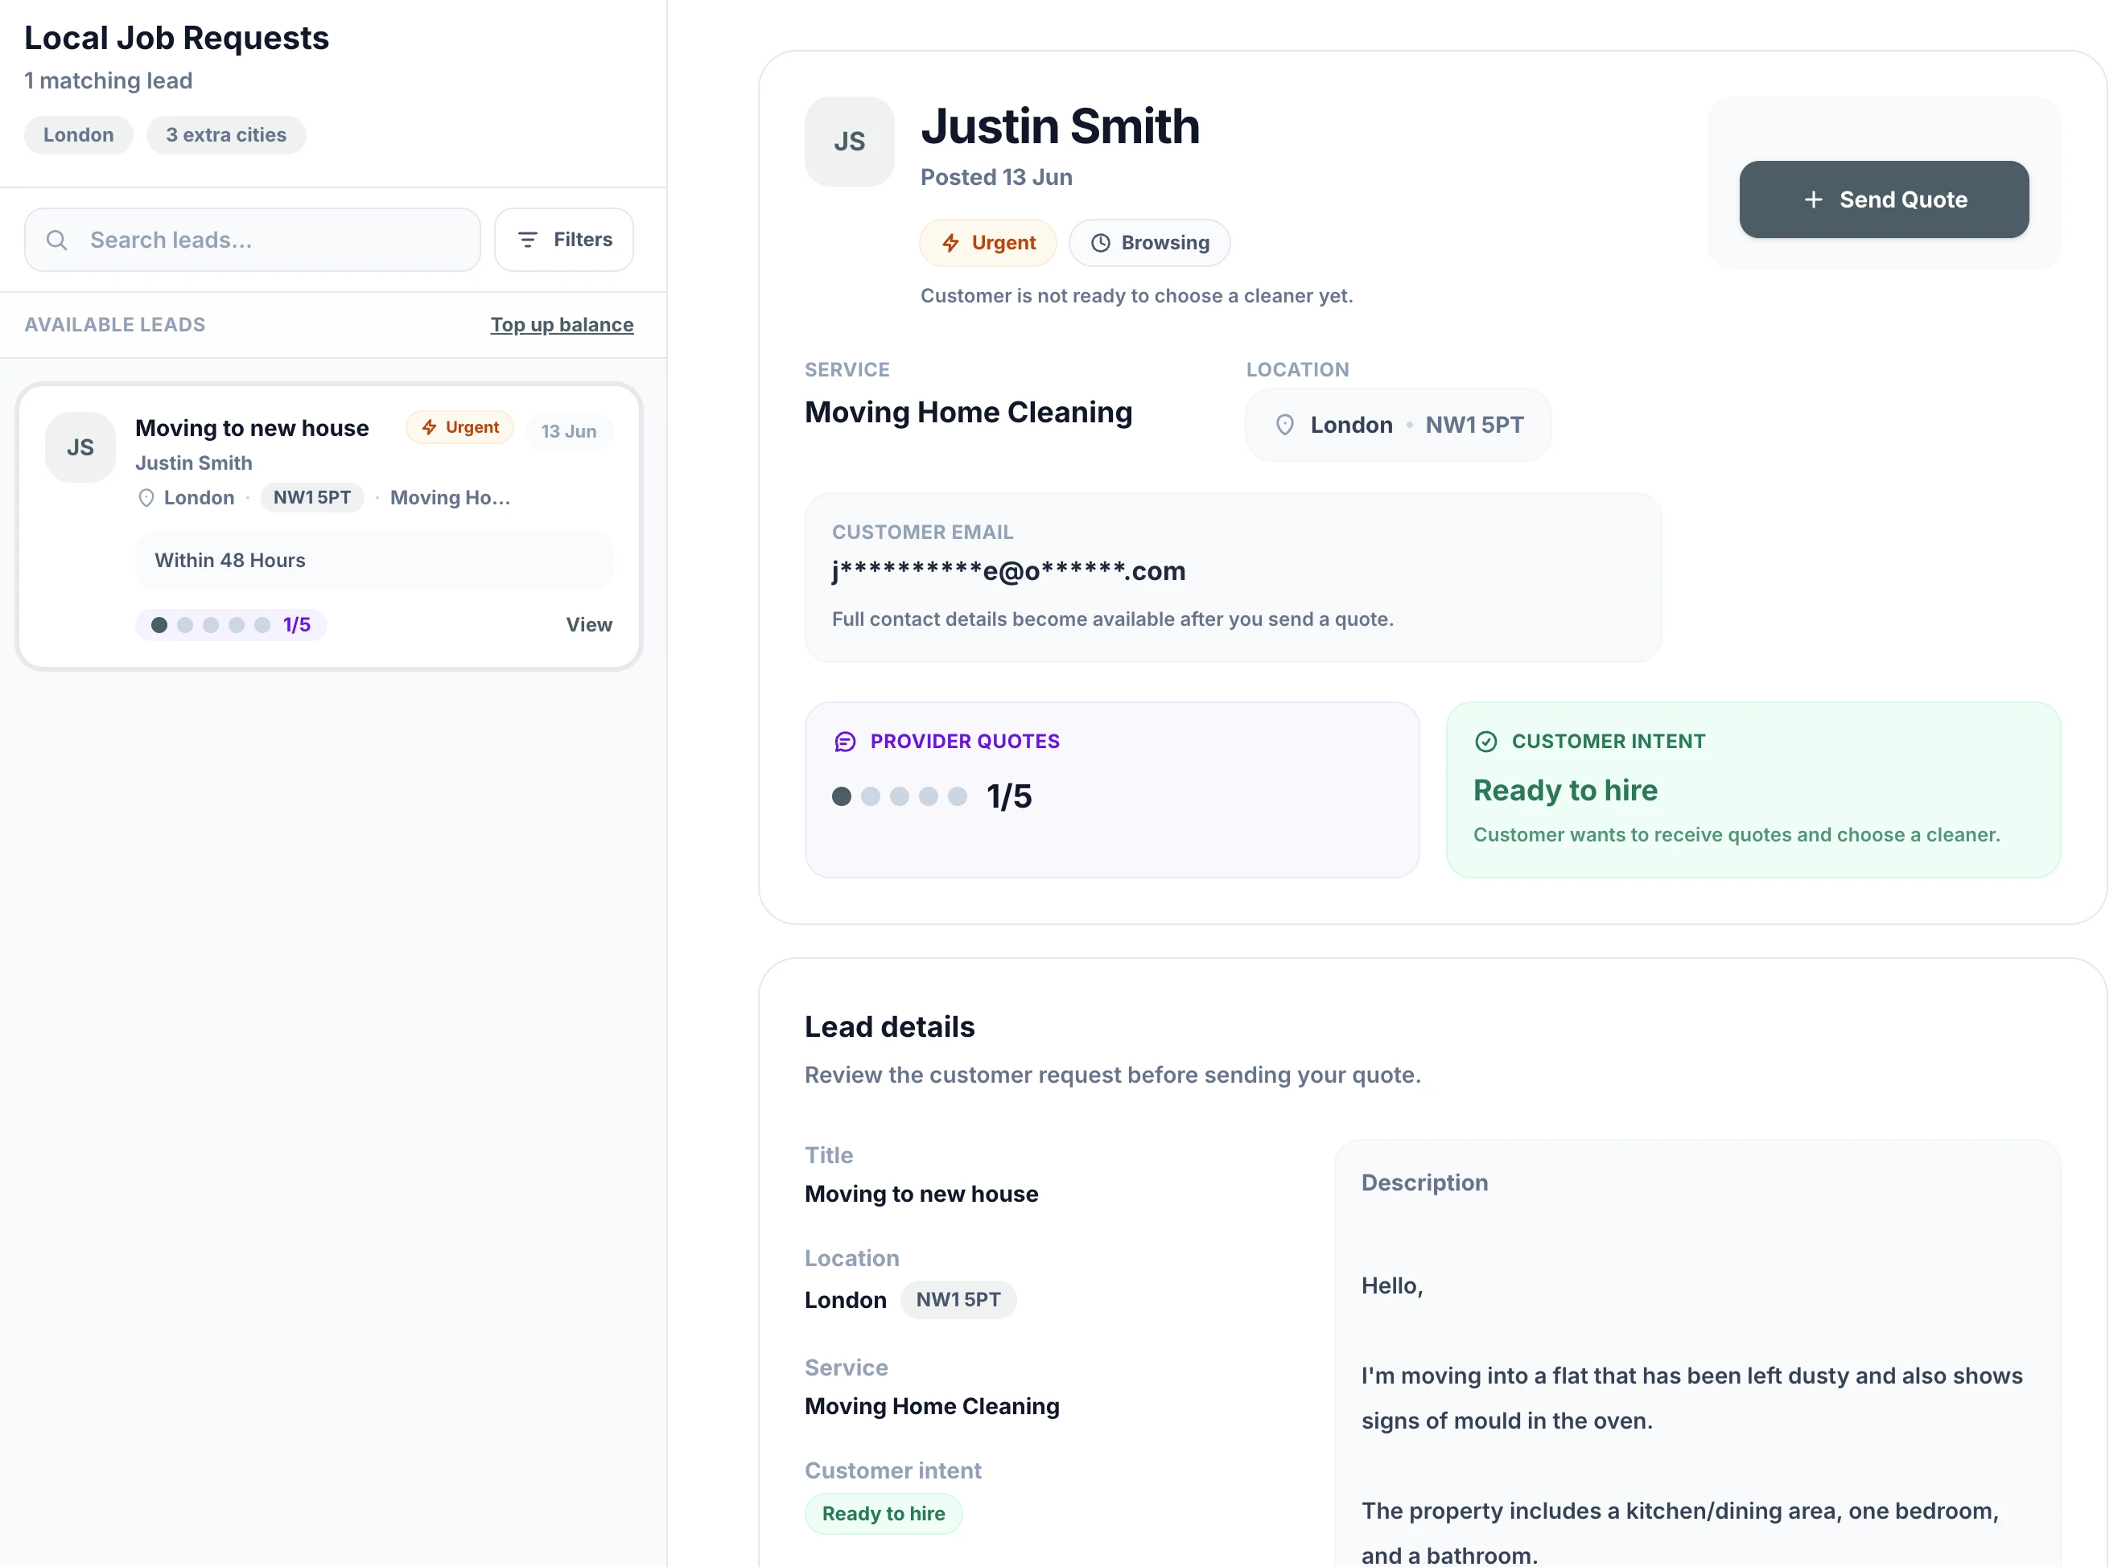2126x1567 pixels.
Task: Click the location pin icon in lead card
Action: 146,498
